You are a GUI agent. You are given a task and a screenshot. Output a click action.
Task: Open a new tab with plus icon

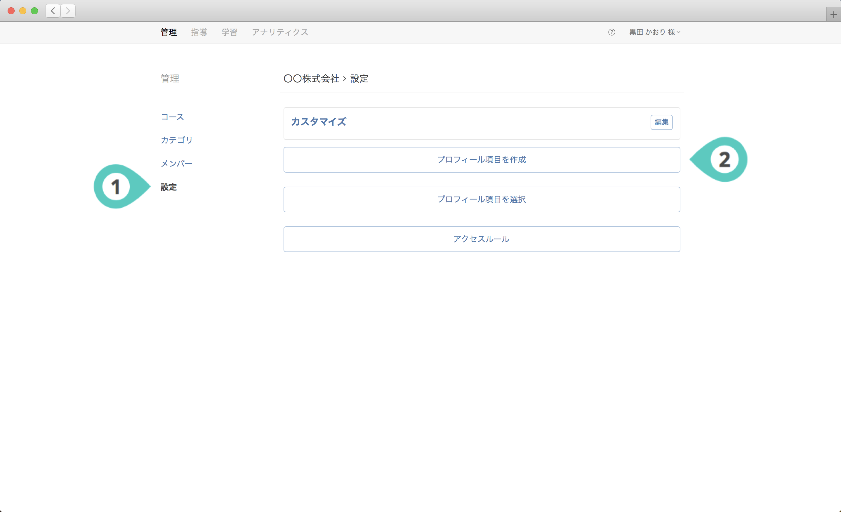click(833, 15)
